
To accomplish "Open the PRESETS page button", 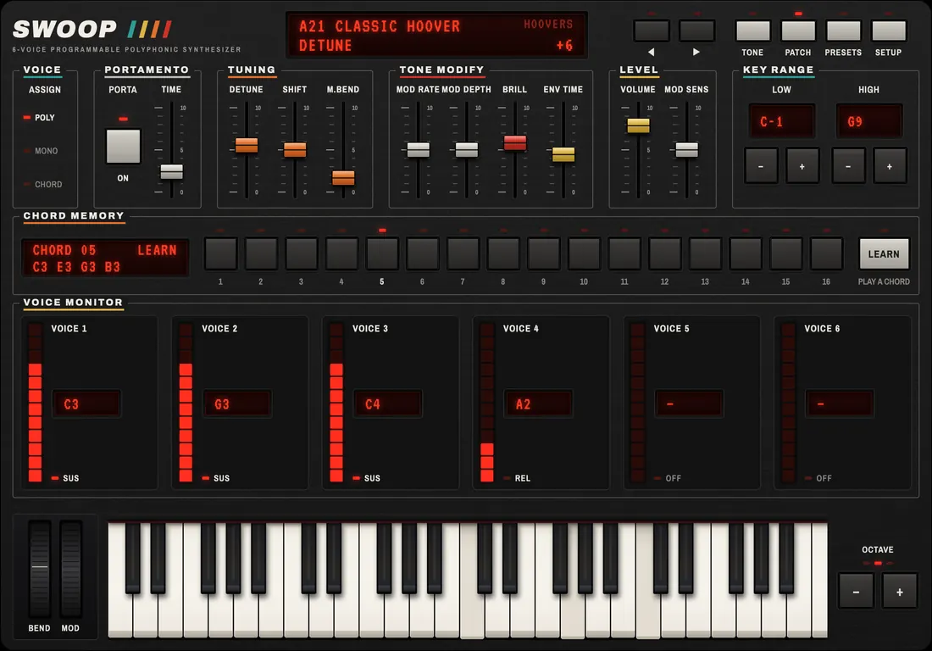I will coord(843,31).
